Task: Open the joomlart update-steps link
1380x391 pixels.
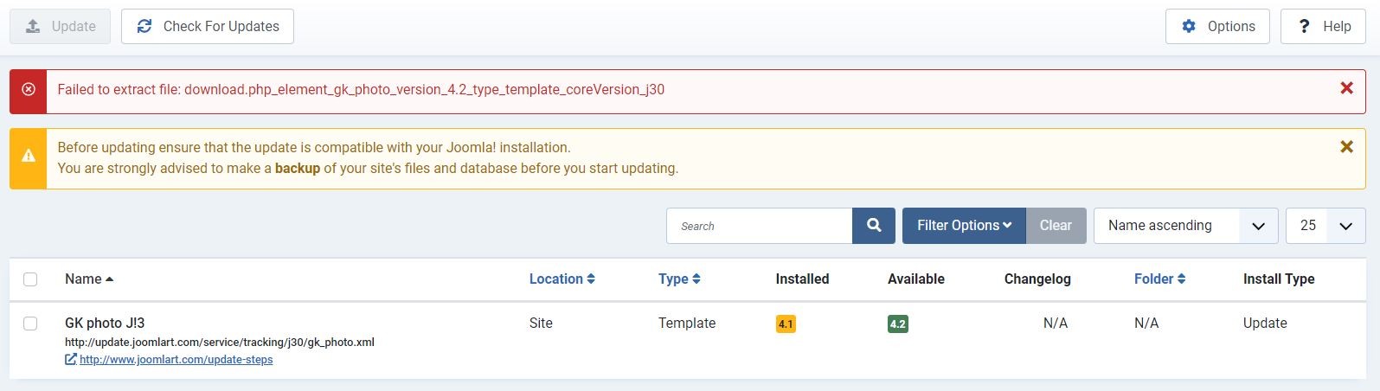Action: point(176,359)
